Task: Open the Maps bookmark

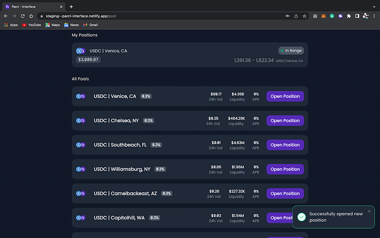Action: [53, 25]
